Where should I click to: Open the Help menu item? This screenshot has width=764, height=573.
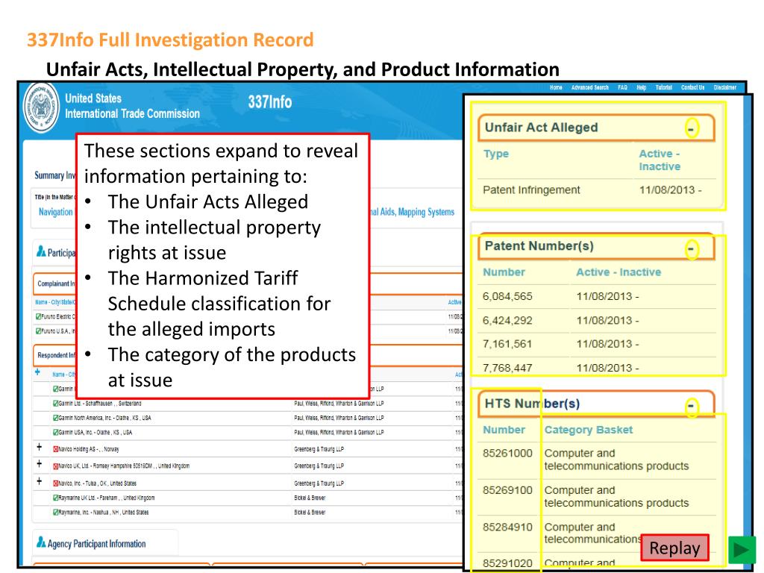641,88
